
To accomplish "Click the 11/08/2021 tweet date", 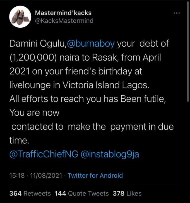I will pos(42,176).
